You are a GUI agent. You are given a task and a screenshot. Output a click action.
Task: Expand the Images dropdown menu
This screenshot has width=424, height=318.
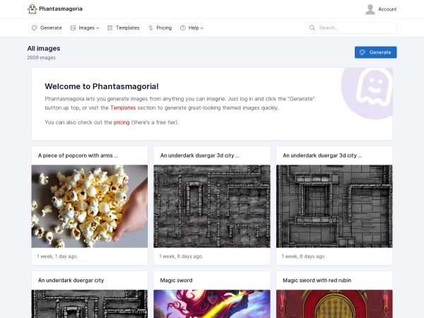(x=88, y=28)
